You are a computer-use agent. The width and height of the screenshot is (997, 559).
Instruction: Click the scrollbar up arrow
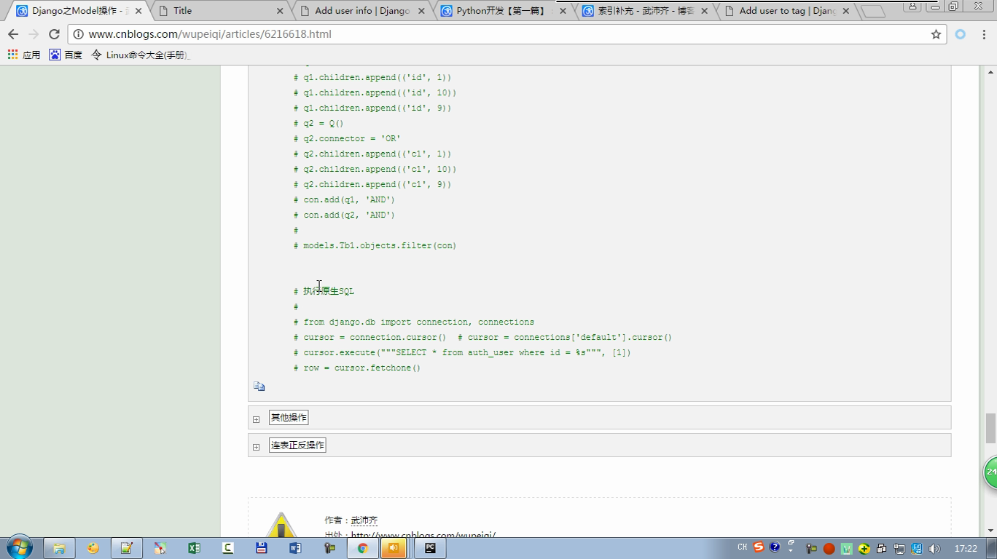990,71
